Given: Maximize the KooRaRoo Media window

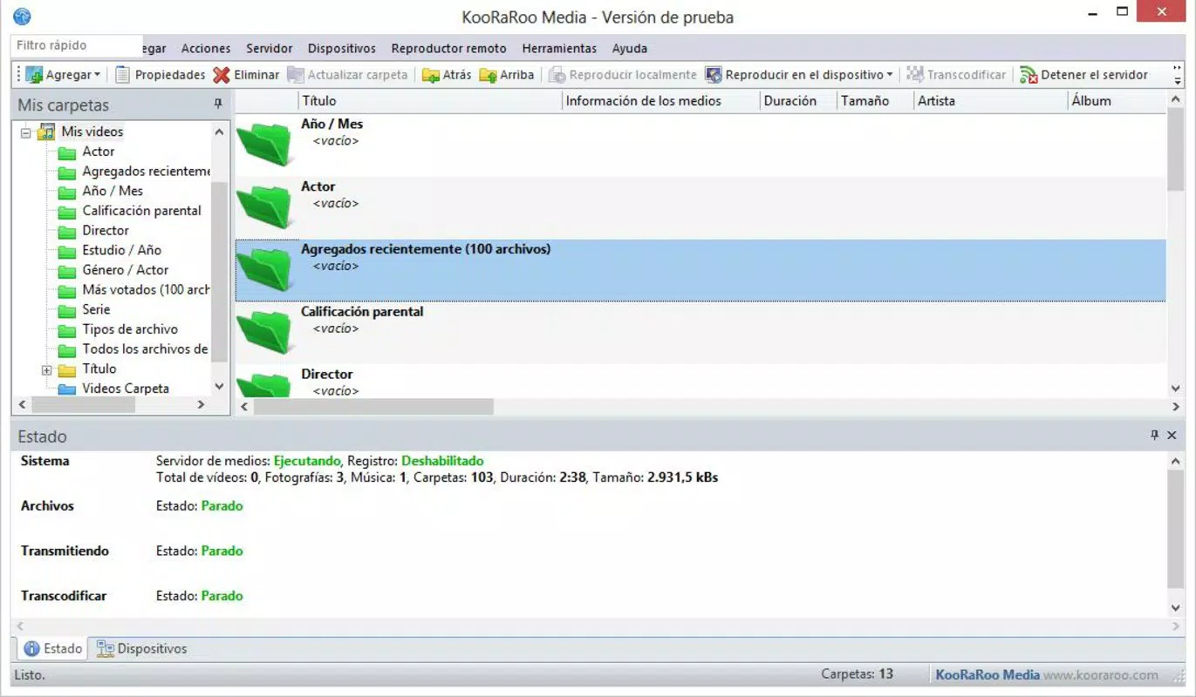Looking at the screenshot, I should (x=1123, y=12).
